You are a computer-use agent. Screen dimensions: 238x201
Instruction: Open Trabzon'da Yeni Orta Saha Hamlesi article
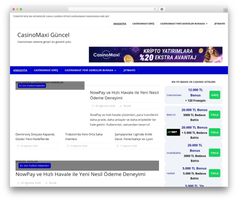[x=84, y=136]
